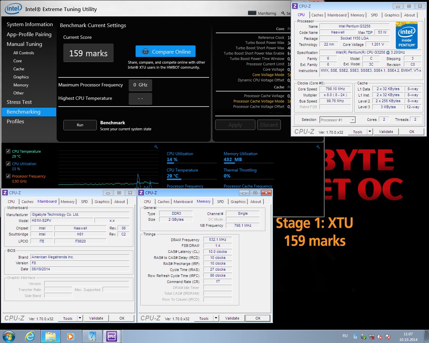Click Validate in CPU-Z Mainboard window

96,318
